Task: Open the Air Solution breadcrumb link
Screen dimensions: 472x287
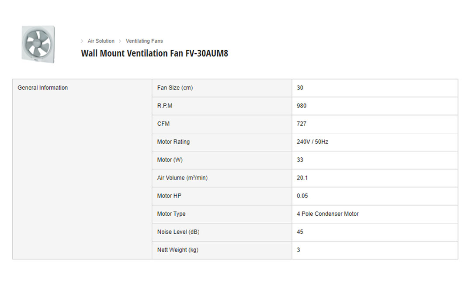Action: pos(101,41)
